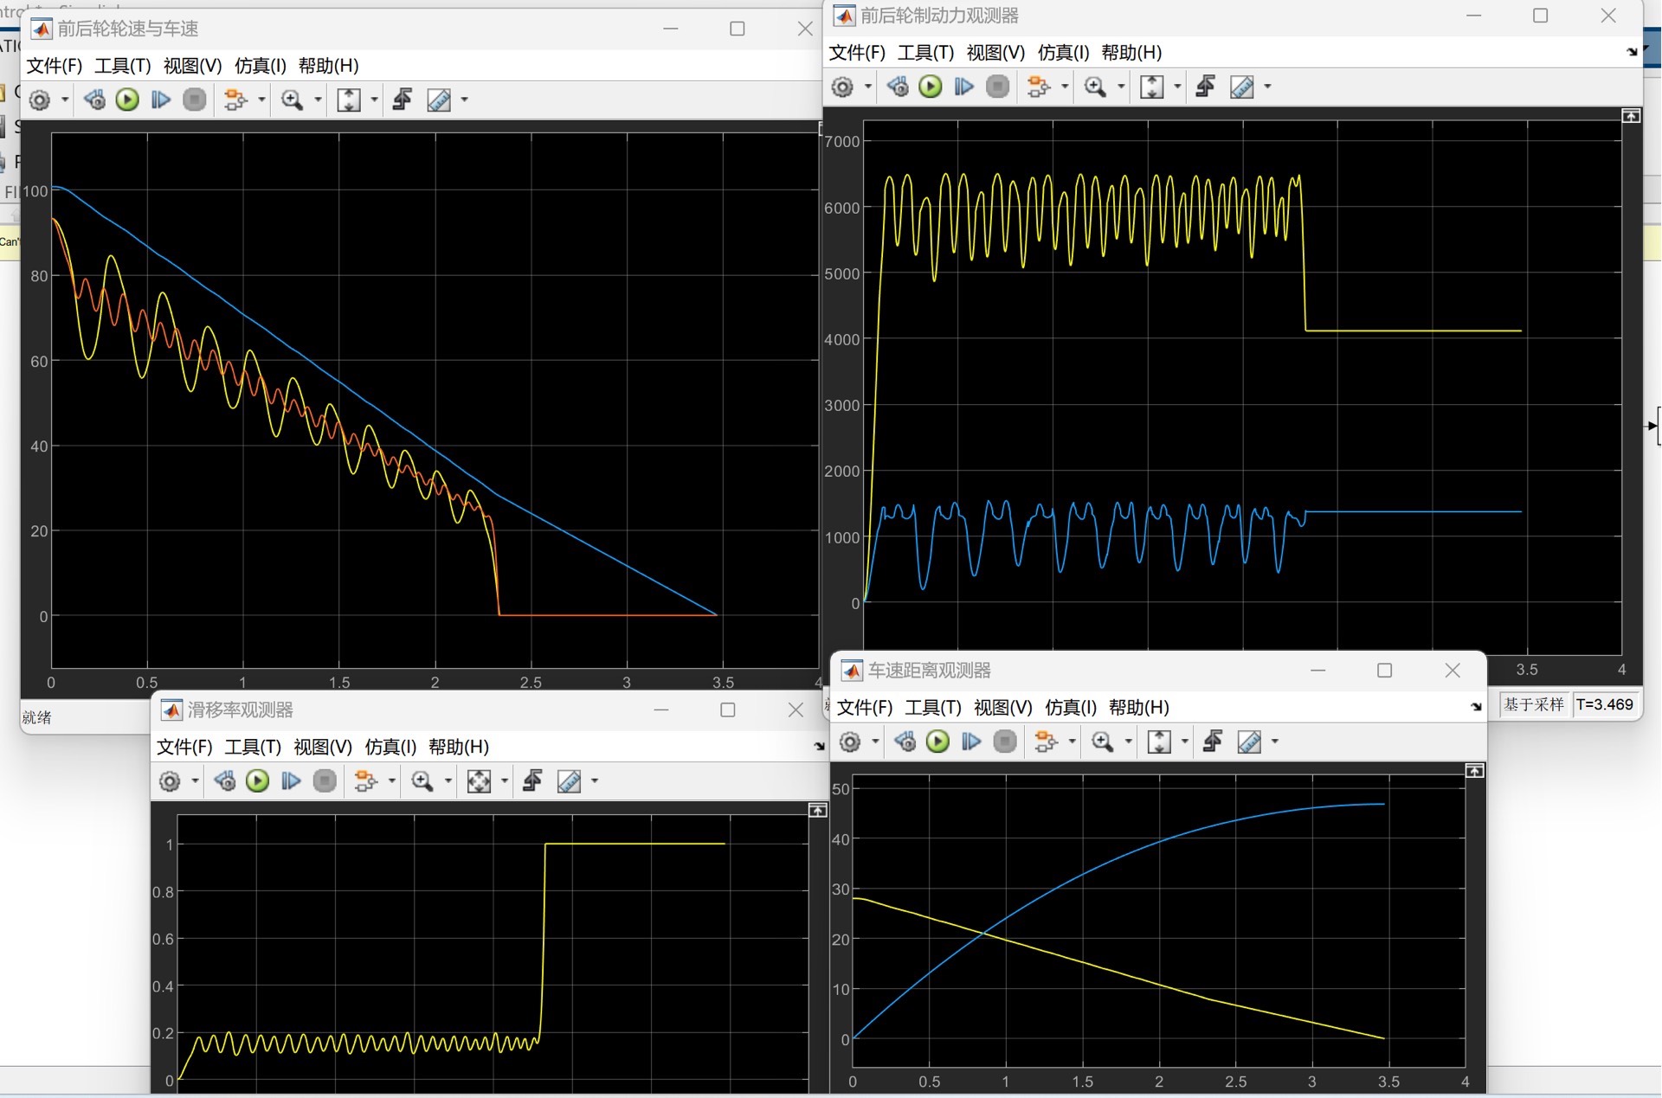Open measurements dropdown arrow in 前后轮制动力观测器
Image resolution: width=1662 pixels, height=1098 pixels.
click(x=1268, y=87)
